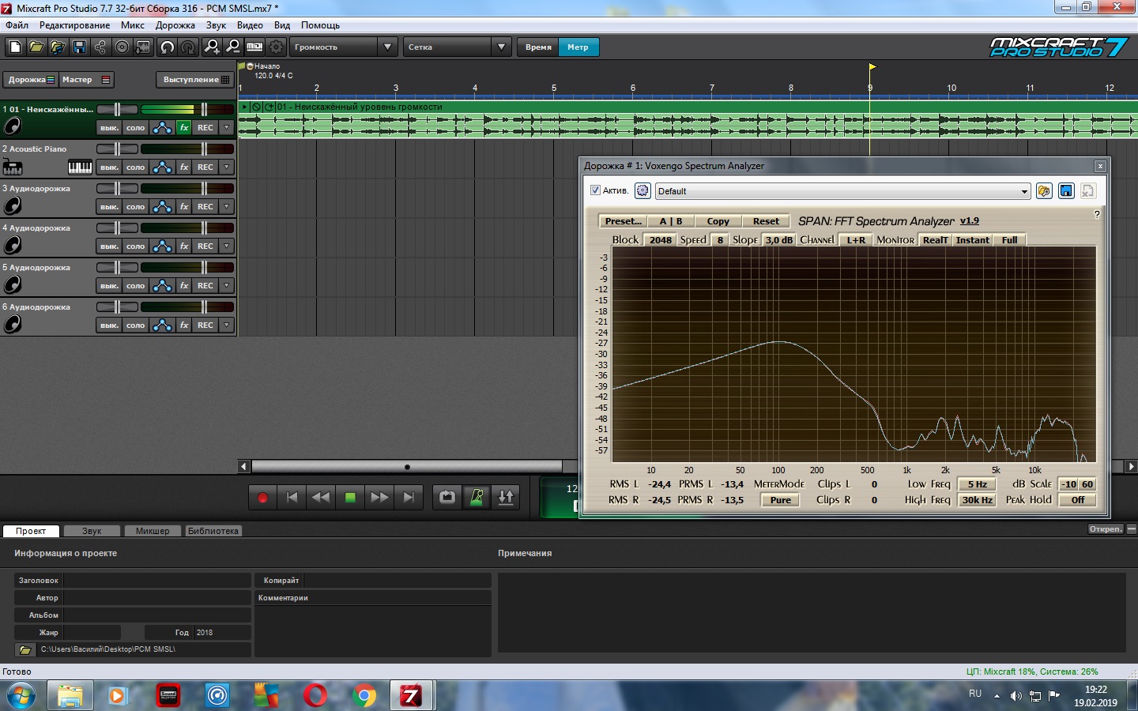Open MIDI settings via the MIDI icon

pos(254,47)
